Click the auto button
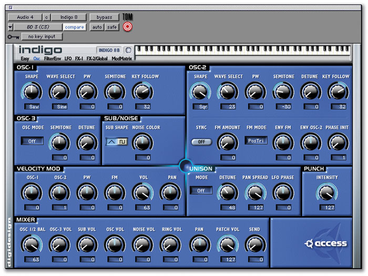The width and height of the screenshot is (368, 276). point(97,27)
